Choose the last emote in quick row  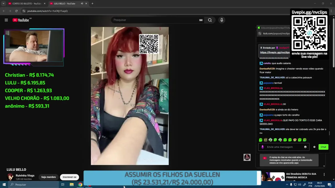(x=305, y=140)
